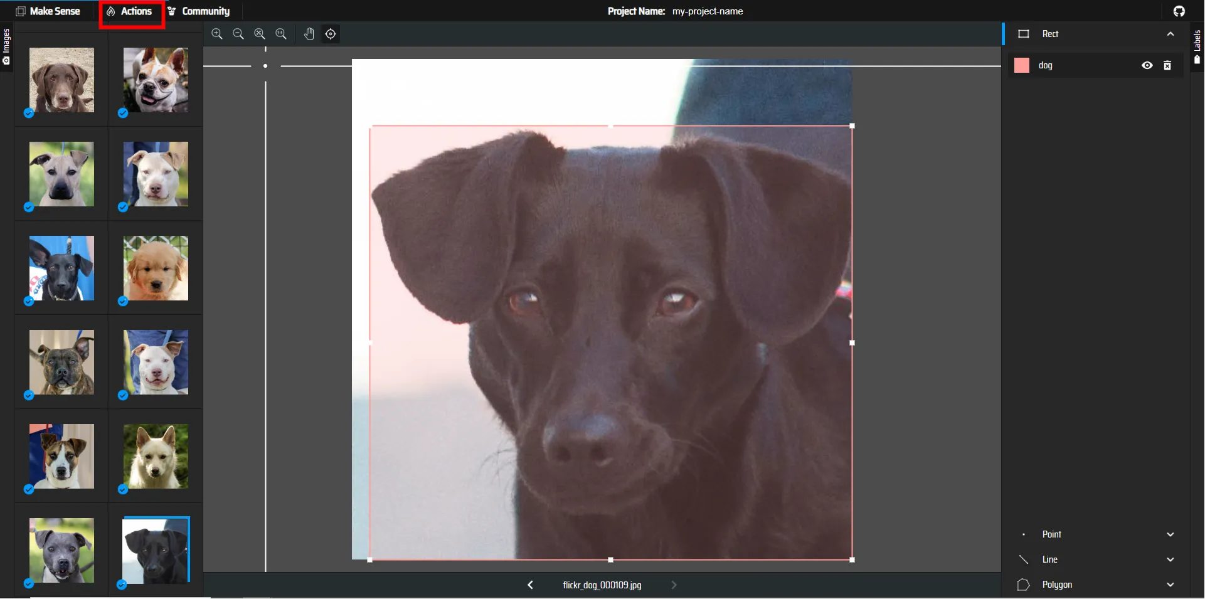Select the white husky in grass thumbnail
Viewport: 1205px width, 599px height.
pyautogui.click(x=156, y=457)
